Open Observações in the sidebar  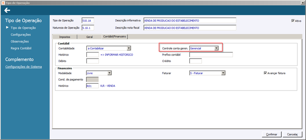pos(20,41)
